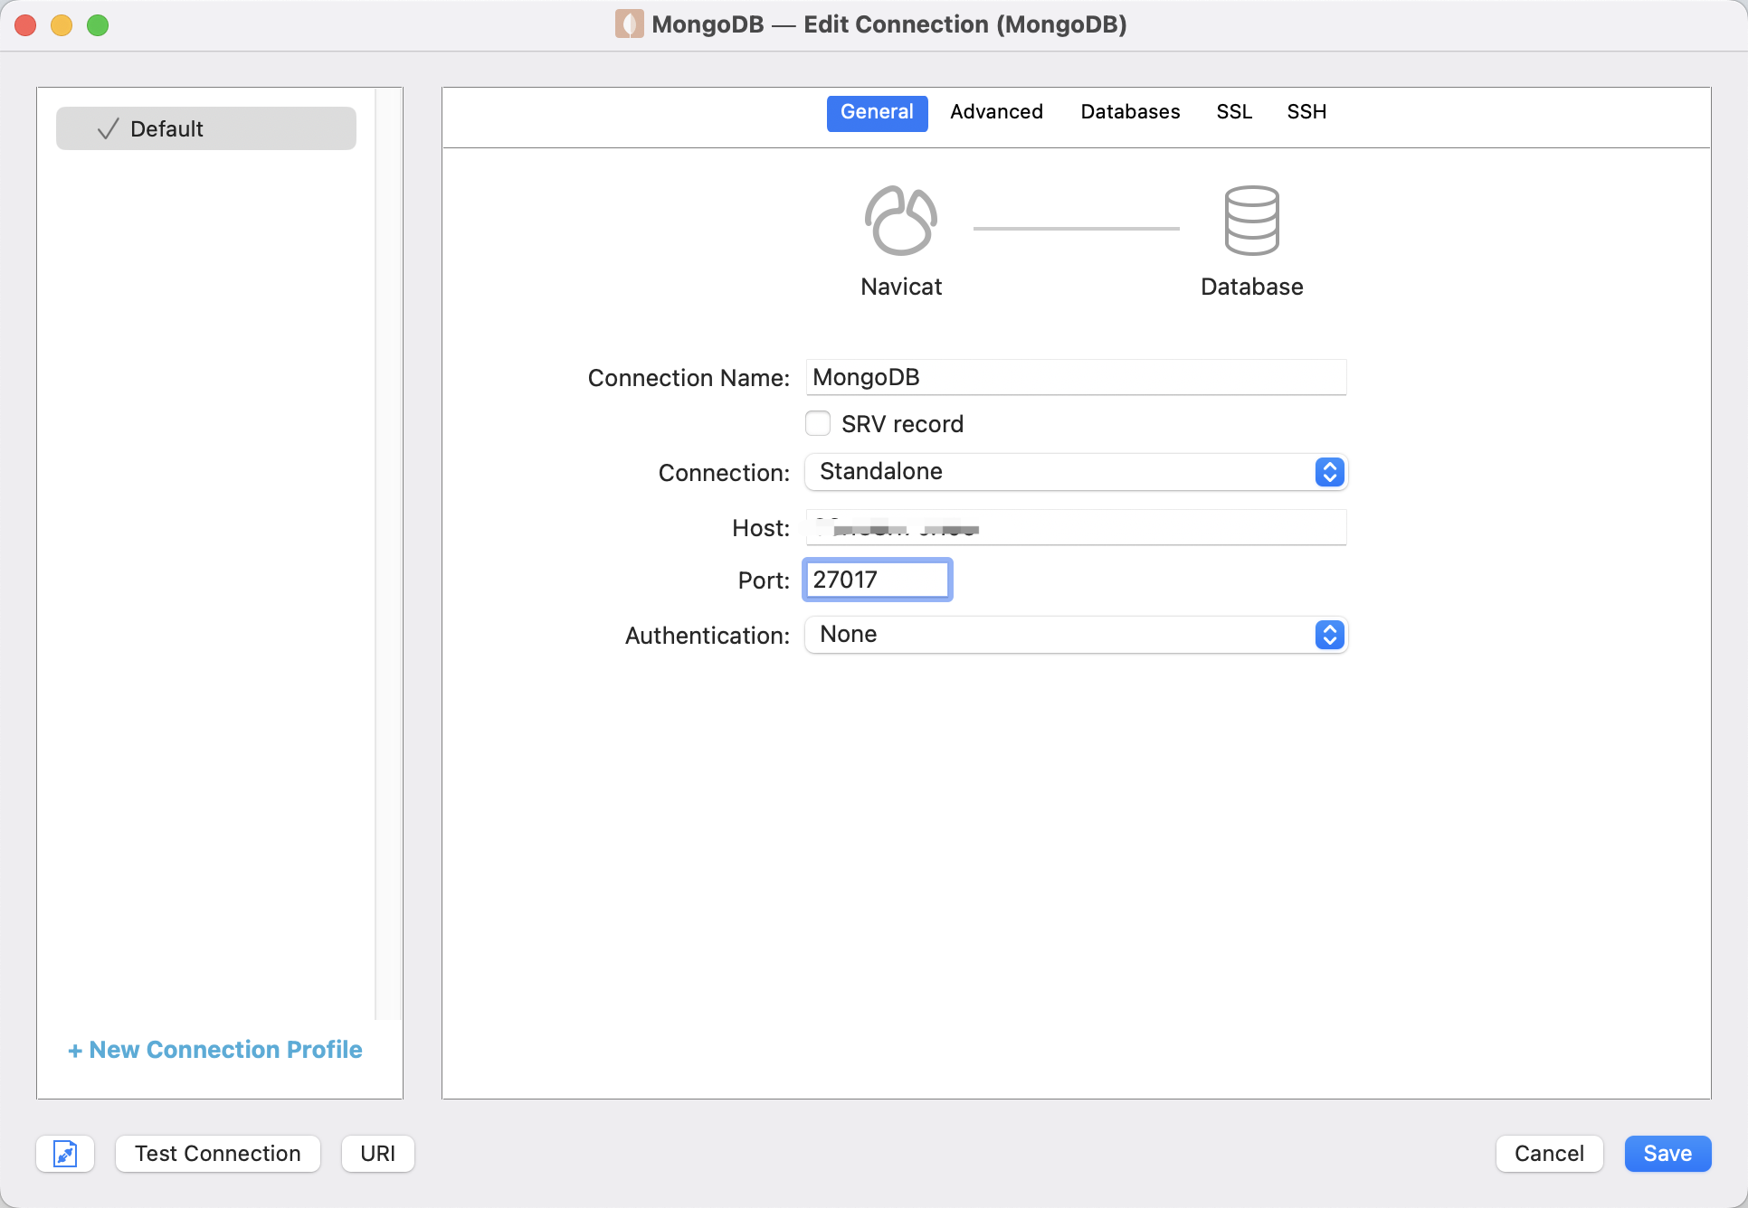Add a New Connection Profile
This screenshot has width=1748, height=1208.
[x=215, y=1050]
